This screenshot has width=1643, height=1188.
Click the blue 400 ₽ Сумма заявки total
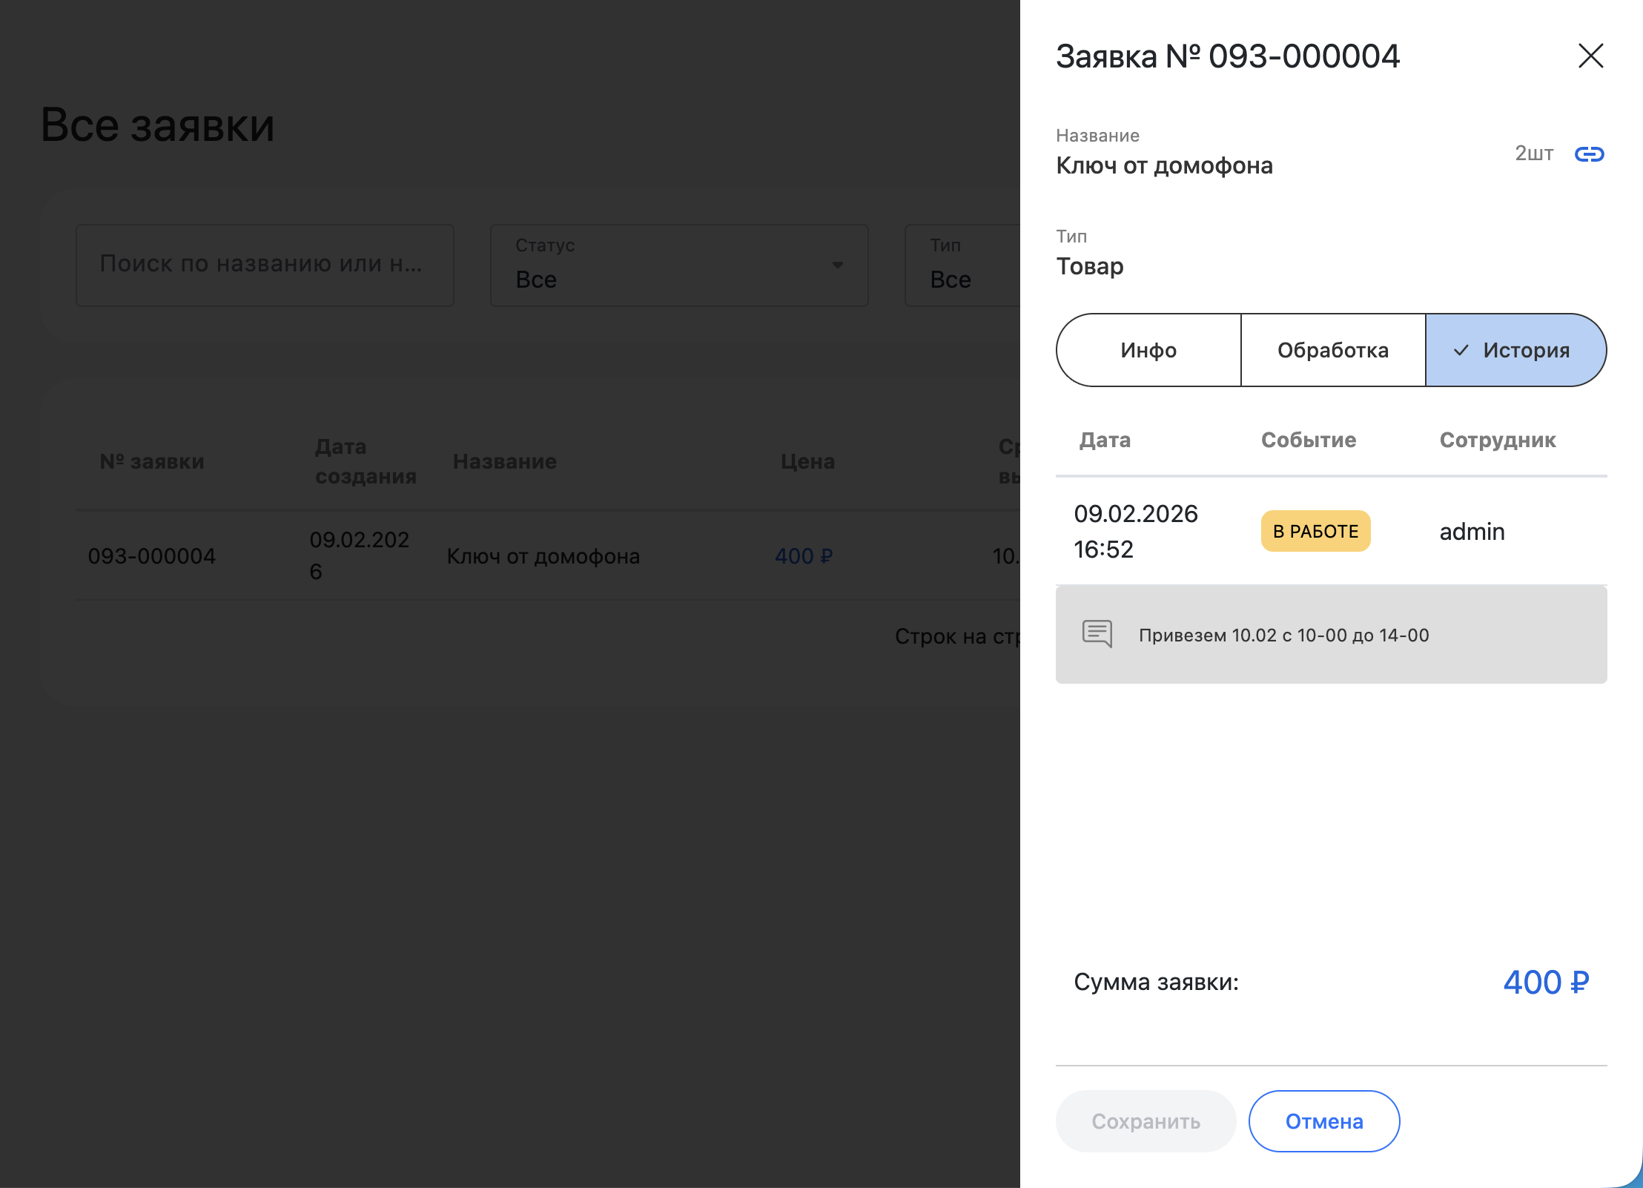pos(1546,983)
